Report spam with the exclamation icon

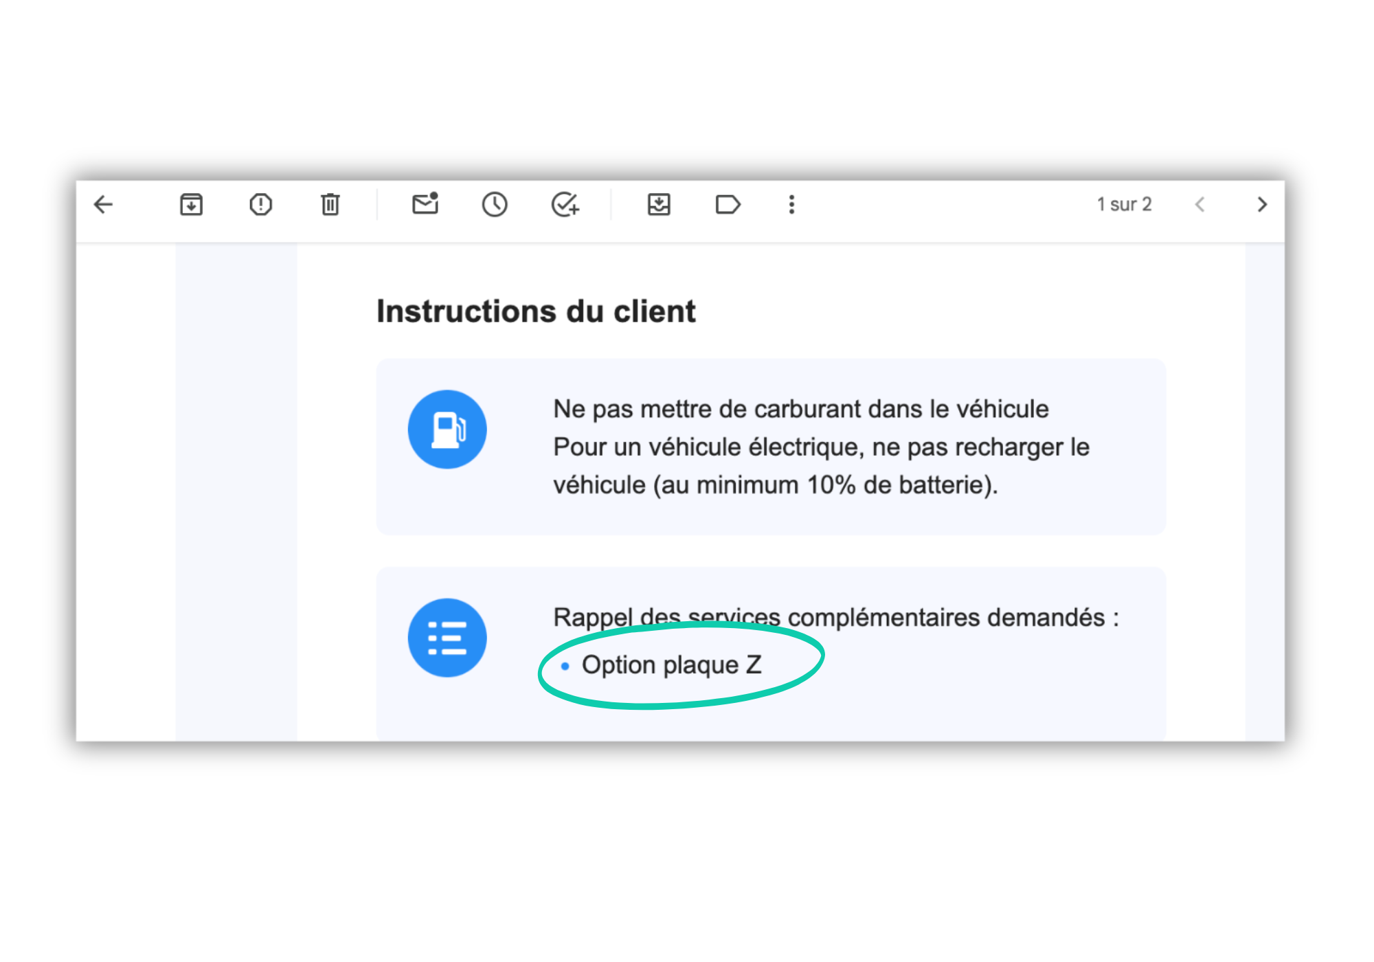(260, 204)
